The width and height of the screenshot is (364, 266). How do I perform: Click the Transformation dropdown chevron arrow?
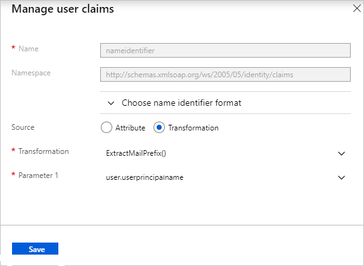341,153
